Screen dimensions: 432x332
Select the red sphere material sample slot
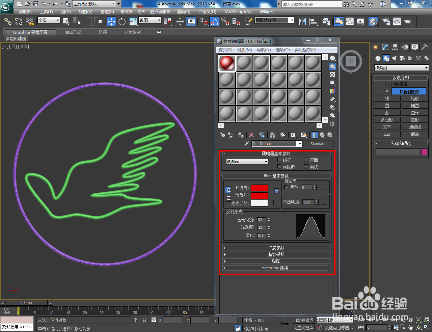[227, 63]
